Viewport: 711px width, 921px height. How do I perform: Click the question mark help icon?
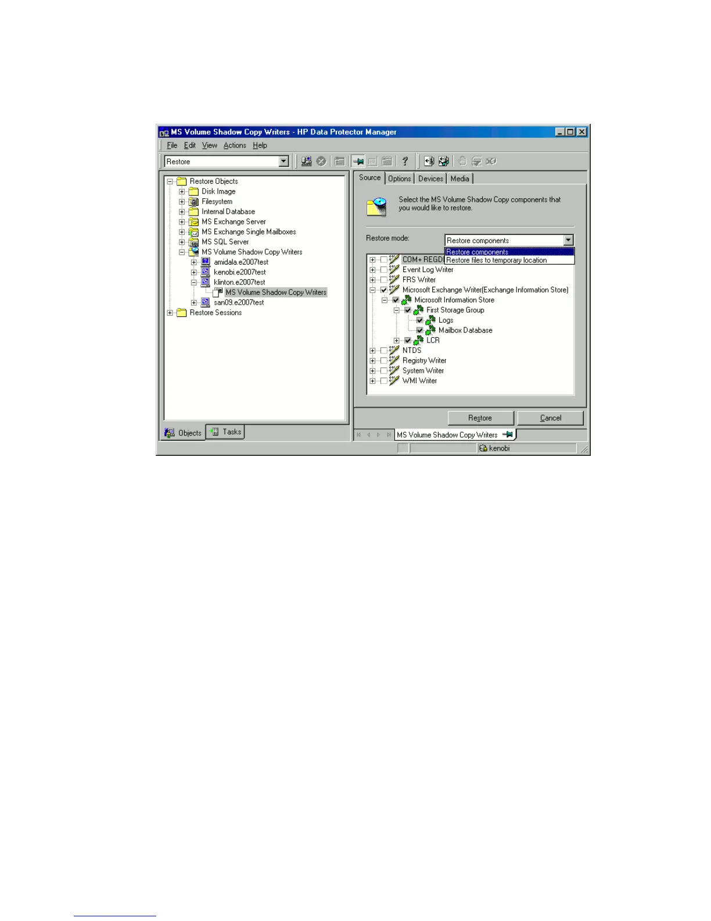click(405, 162)
